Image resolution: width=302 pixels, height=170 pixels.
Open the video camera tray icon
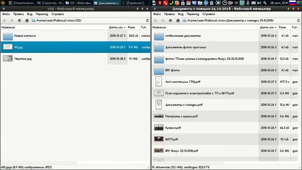point(230,3)
